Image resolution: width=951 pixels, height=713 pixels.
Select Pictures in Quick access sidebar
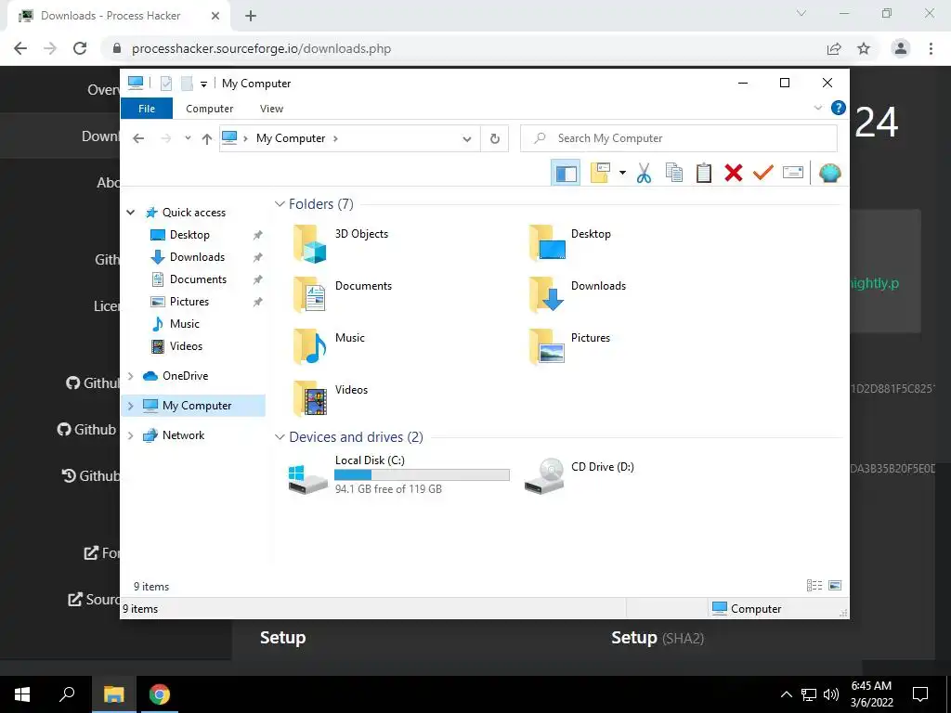tap(189, 302)
